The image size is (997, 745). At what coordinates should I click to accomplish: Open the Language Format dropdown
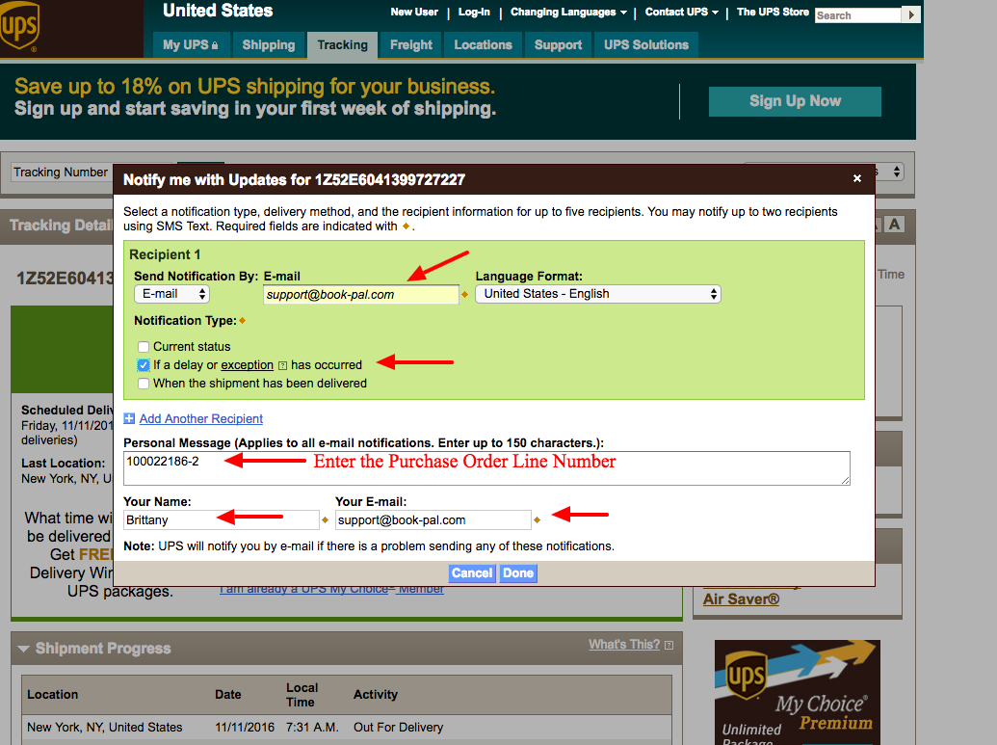click(x=598, y=294)
